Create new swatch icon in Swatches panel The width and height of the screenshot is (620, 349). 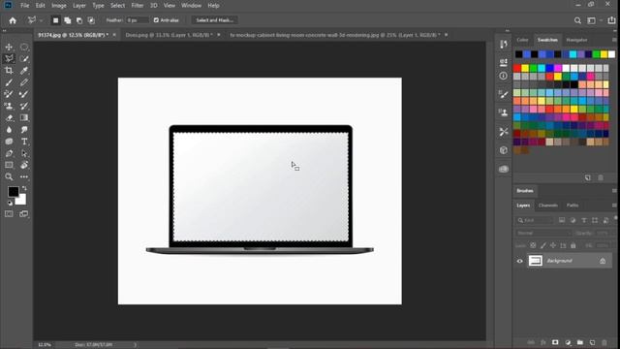(x=588, y=178)
